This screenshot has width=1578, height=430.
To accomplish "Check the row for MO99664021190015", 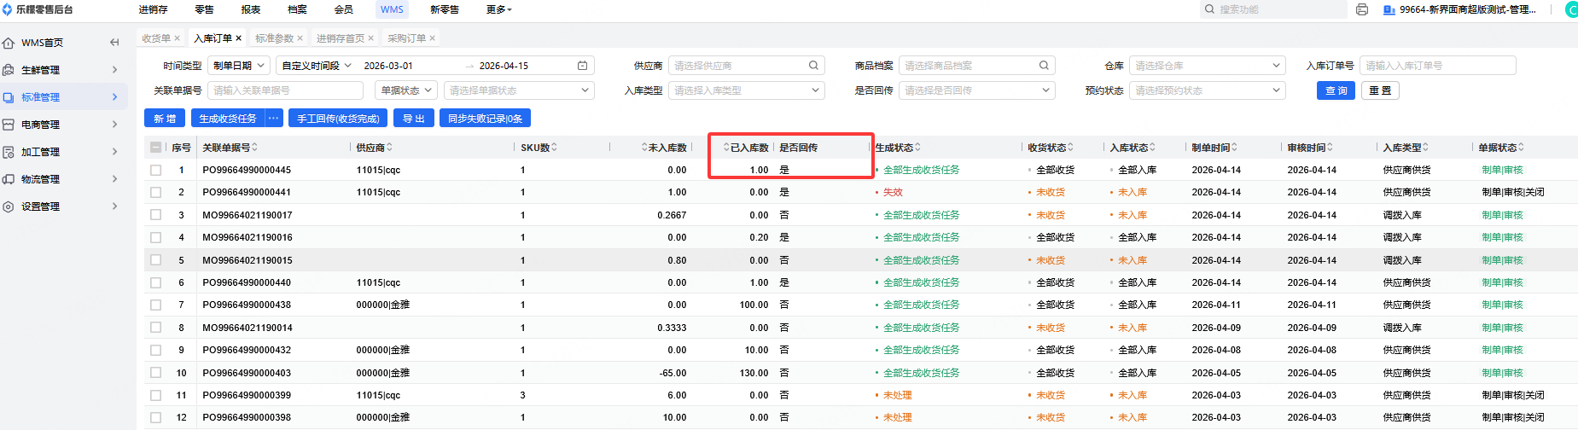I will [x=155, y=260].
